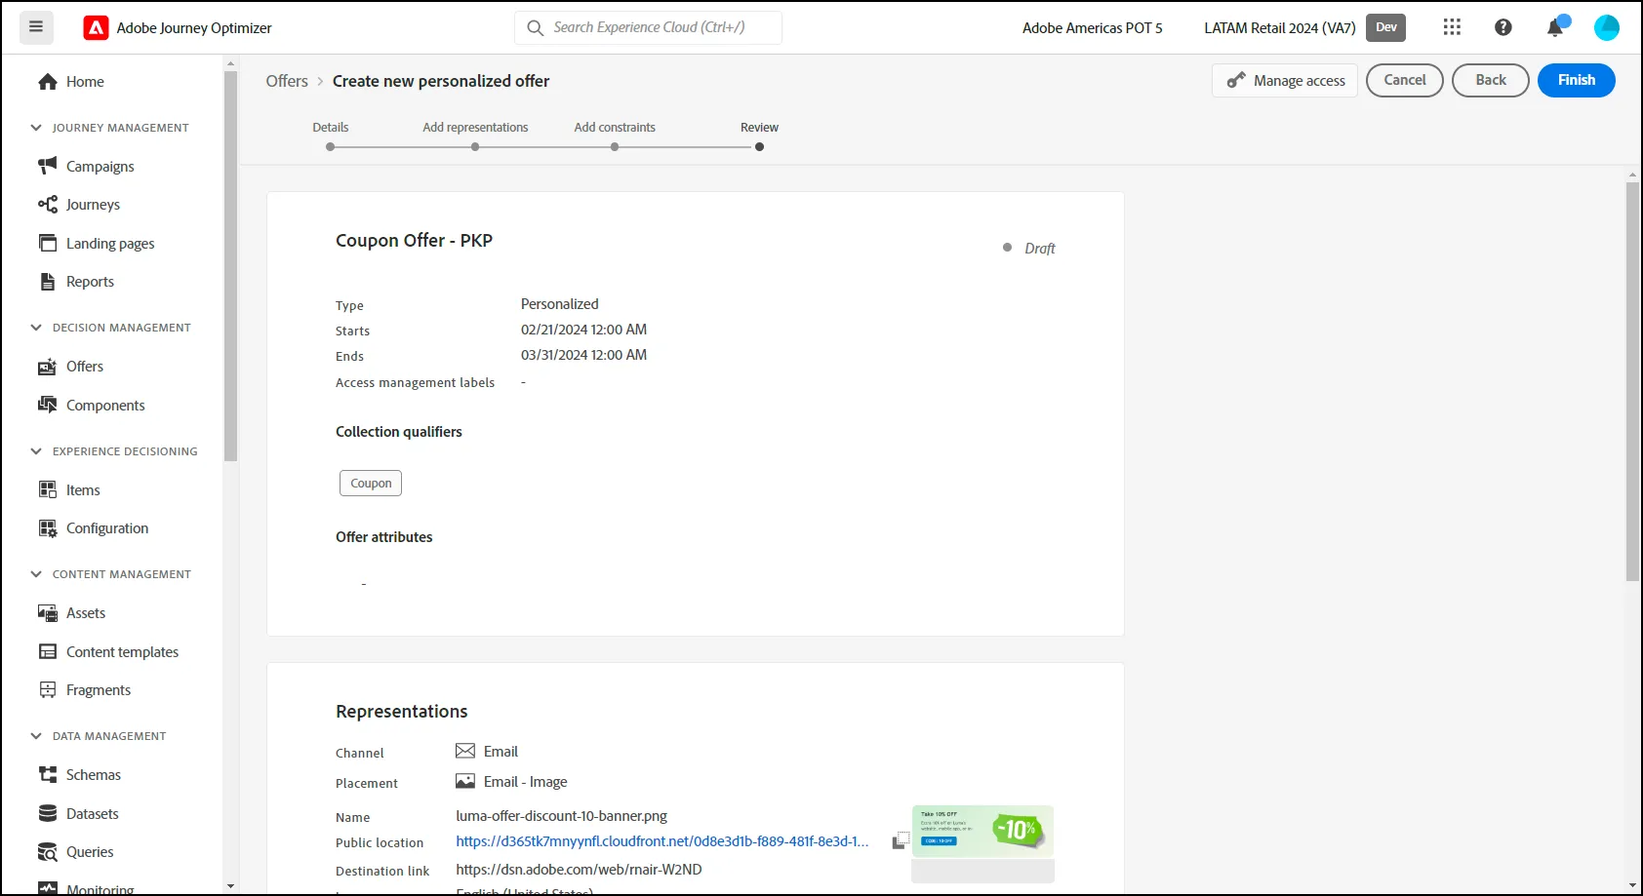Click the Landing pages icon
Screen dimensions: 1643x896
(x=48, y=243)
